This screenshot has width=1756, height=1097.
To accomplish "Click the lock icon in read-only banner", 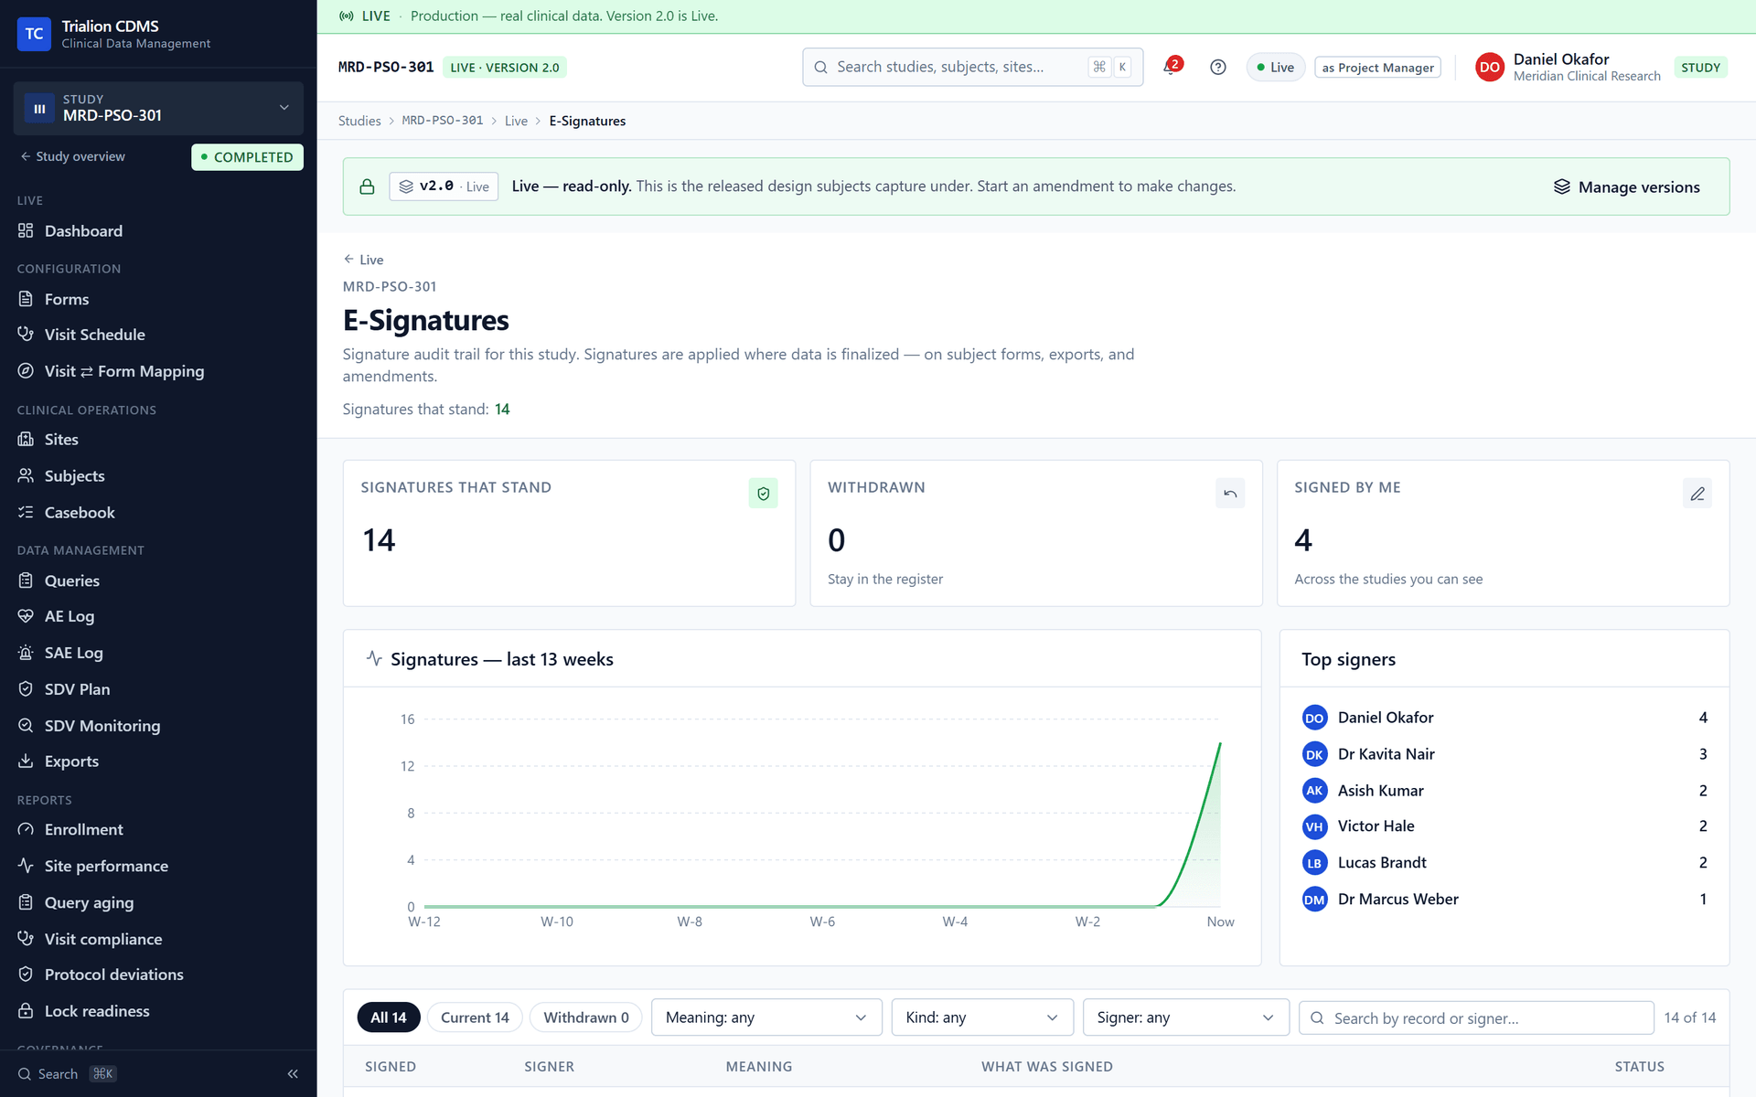I will point(367,186).
